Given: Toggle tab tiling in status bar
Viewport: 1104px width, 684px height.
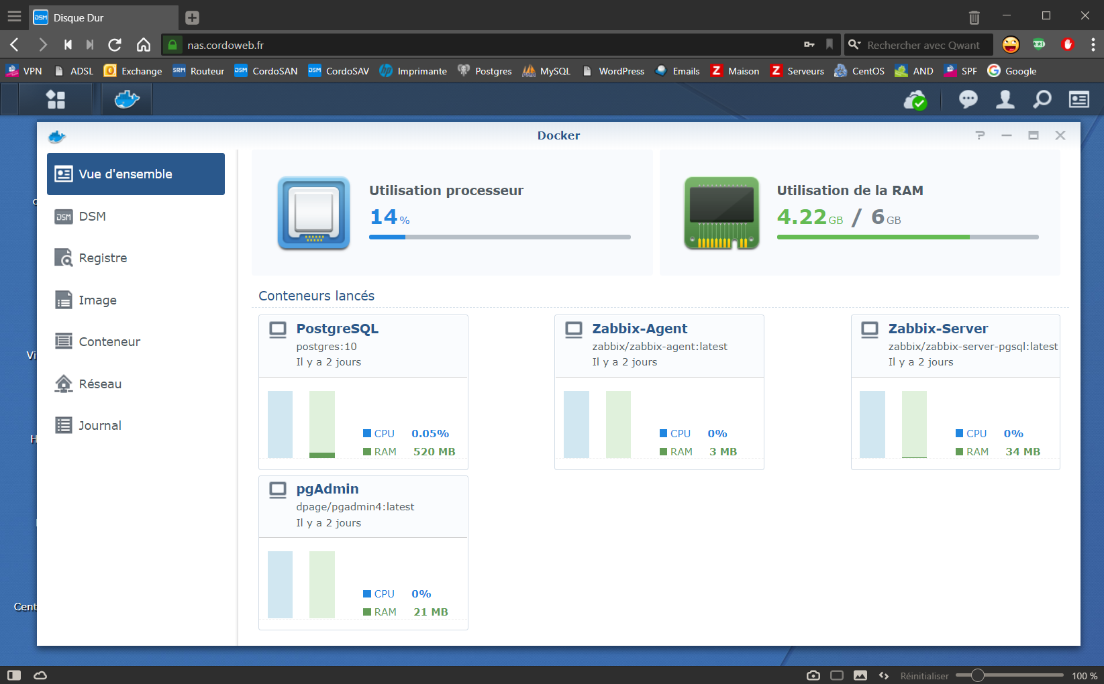Looking at the screenshot, I should click(837, 675).
